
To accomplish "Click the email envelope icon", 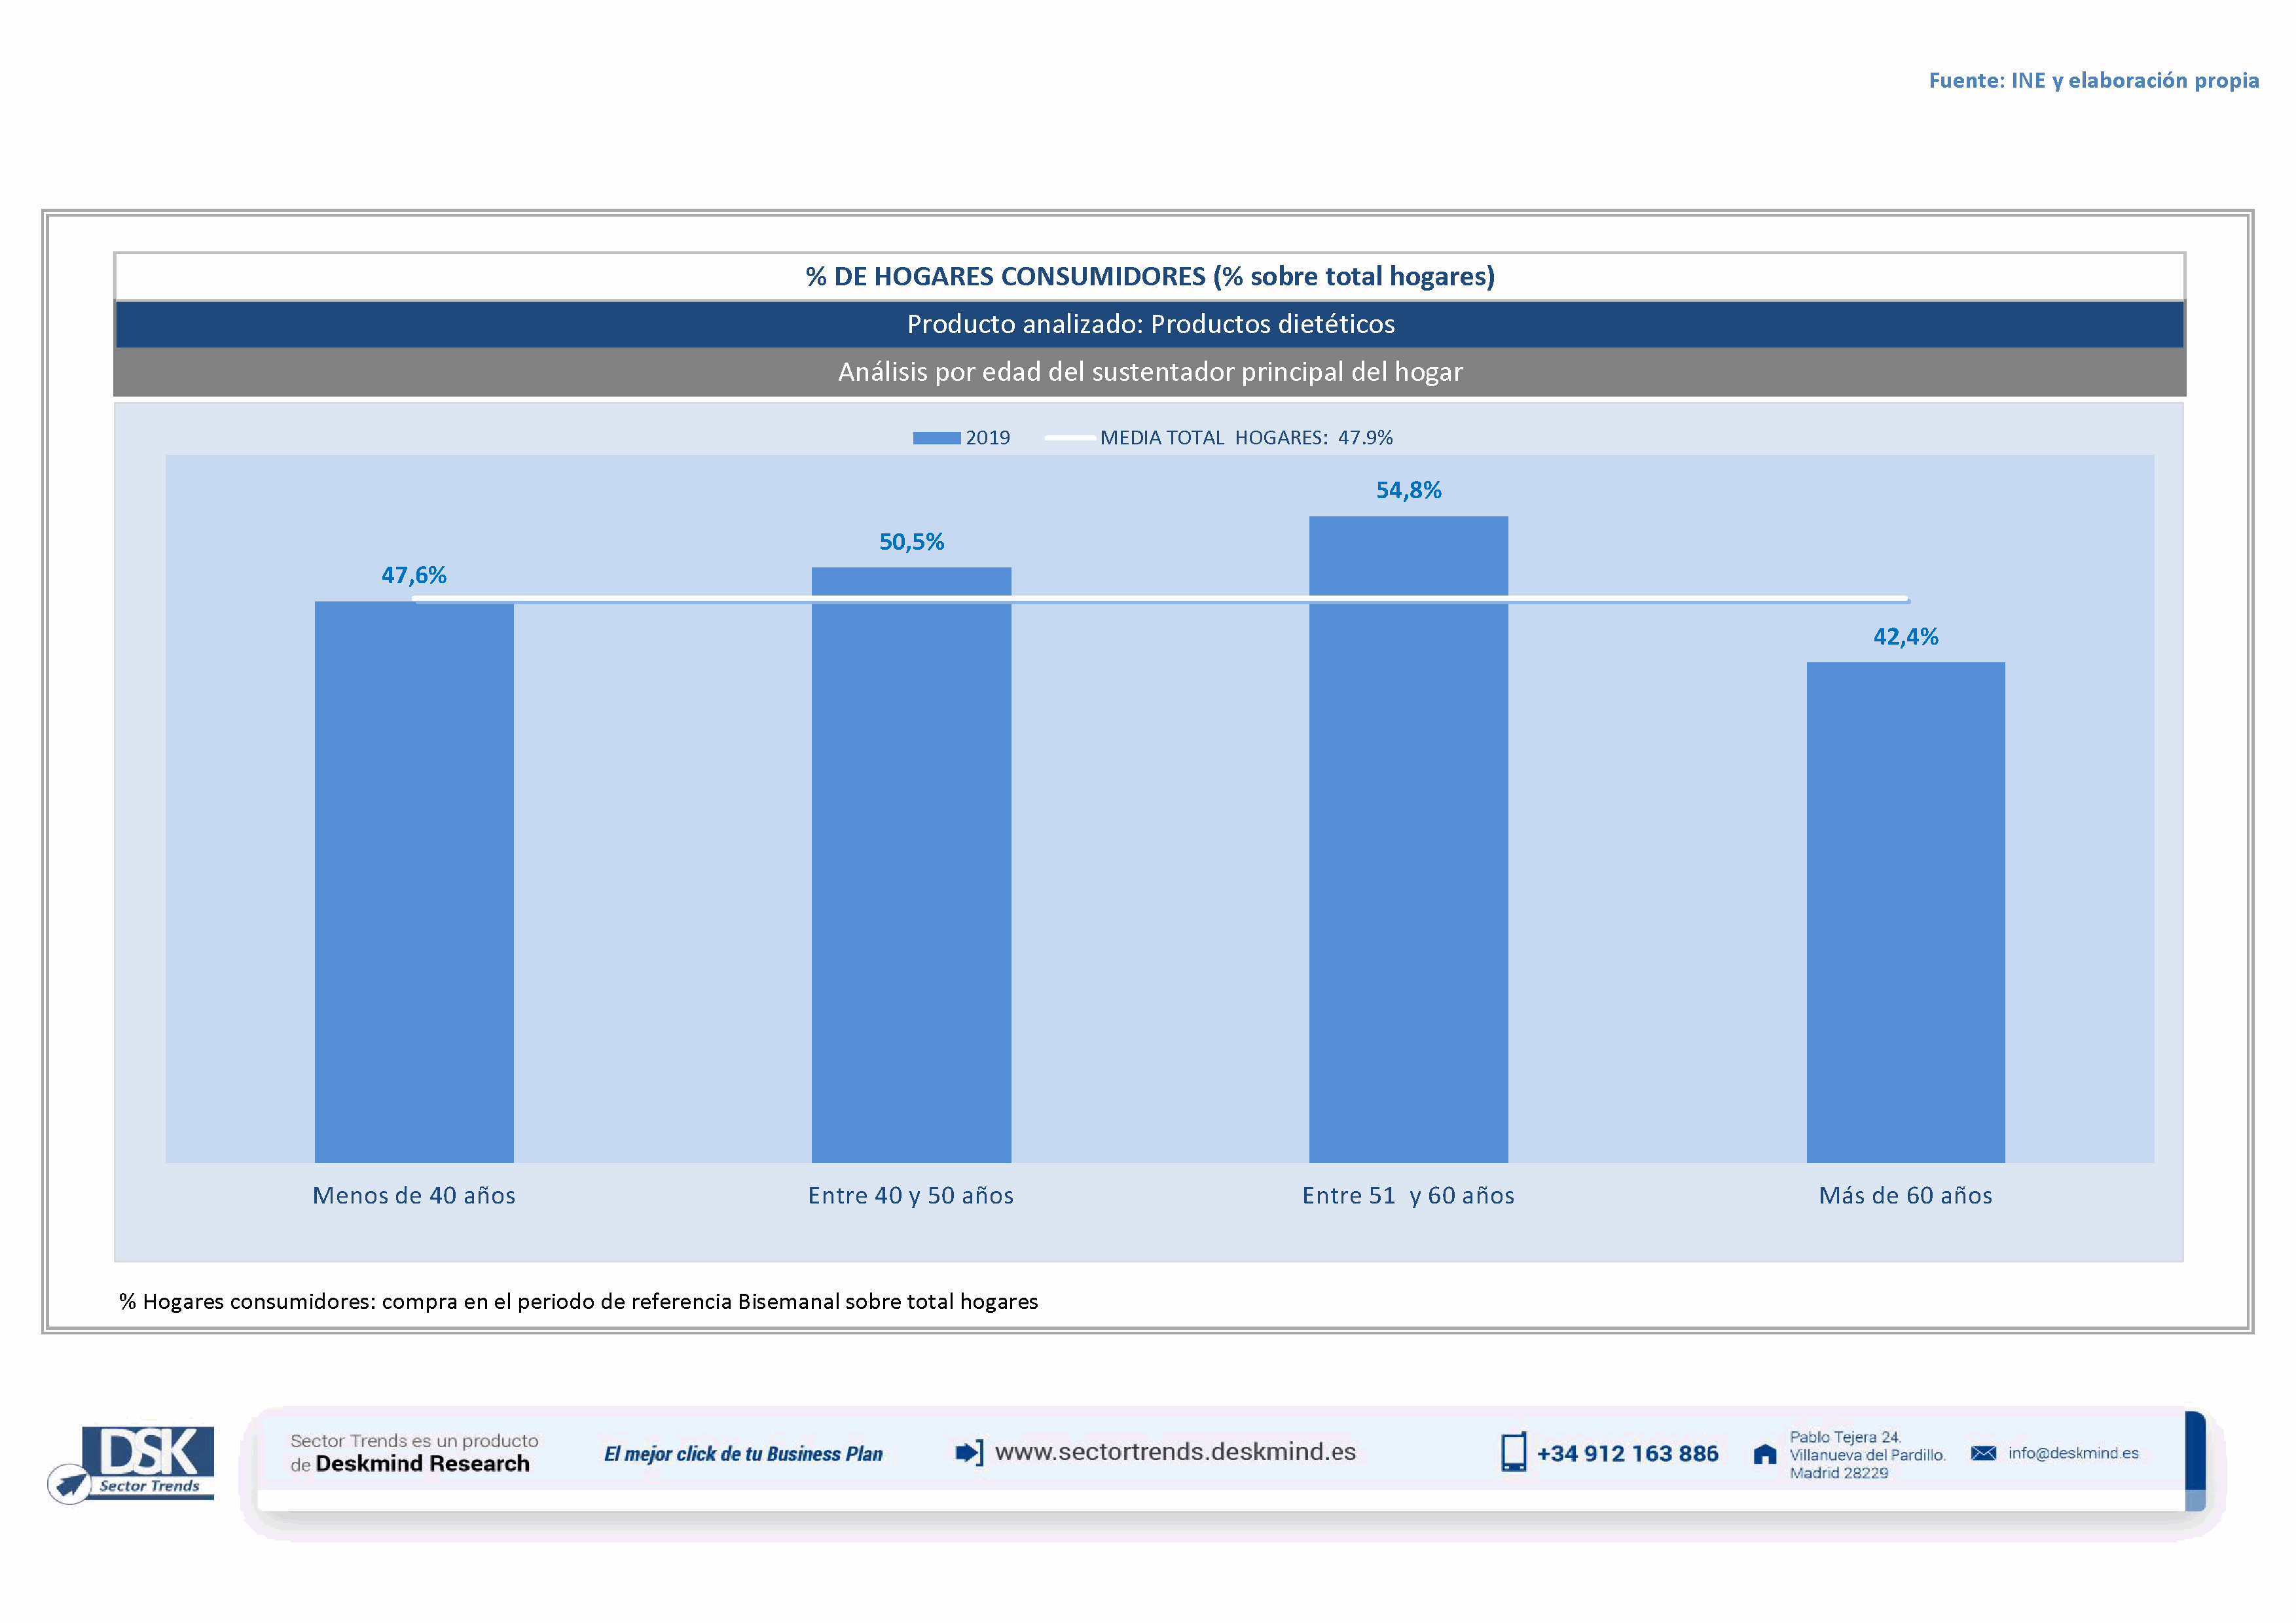I will [1983, 1453].
